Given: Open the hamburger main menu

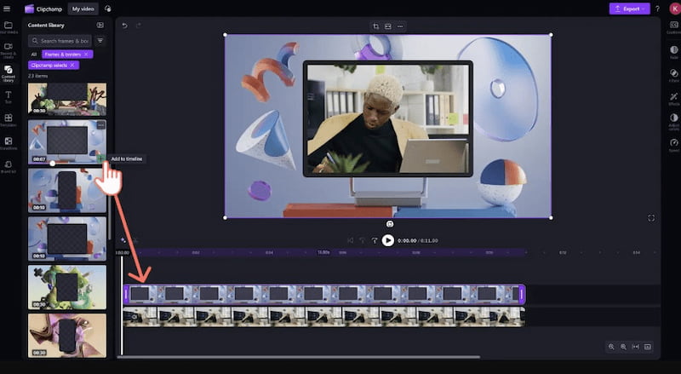Looking at the screenshot, I should 7,9.
